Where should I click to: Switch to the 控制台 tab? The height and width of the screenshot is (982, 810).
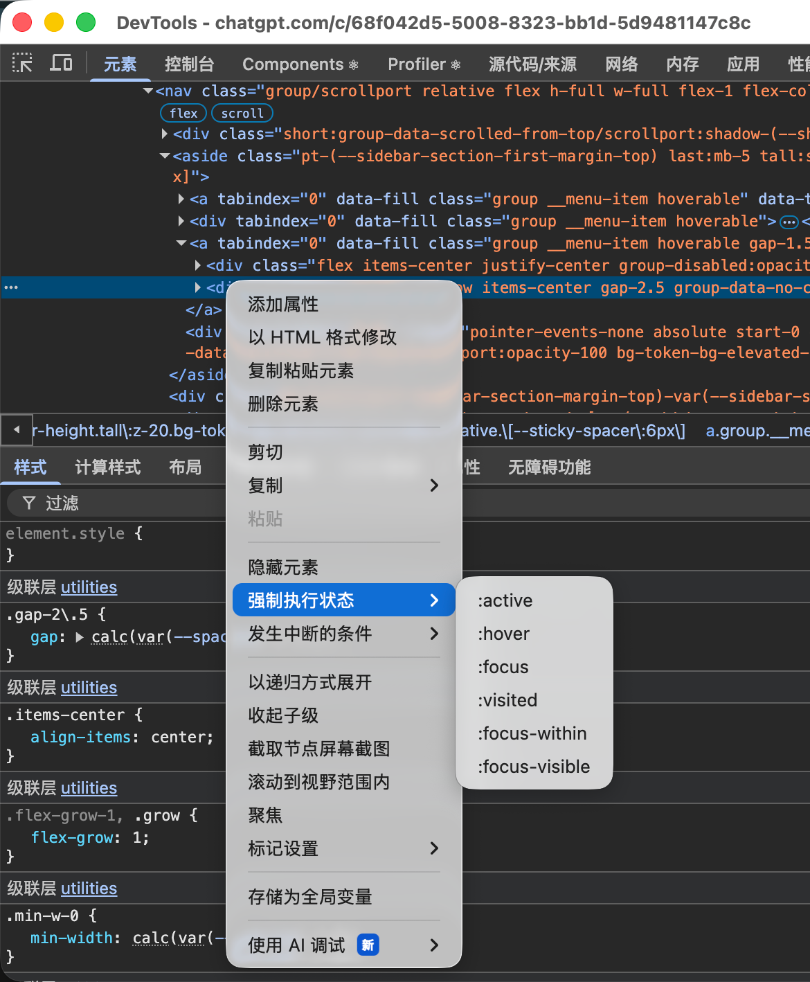[189, 64]
